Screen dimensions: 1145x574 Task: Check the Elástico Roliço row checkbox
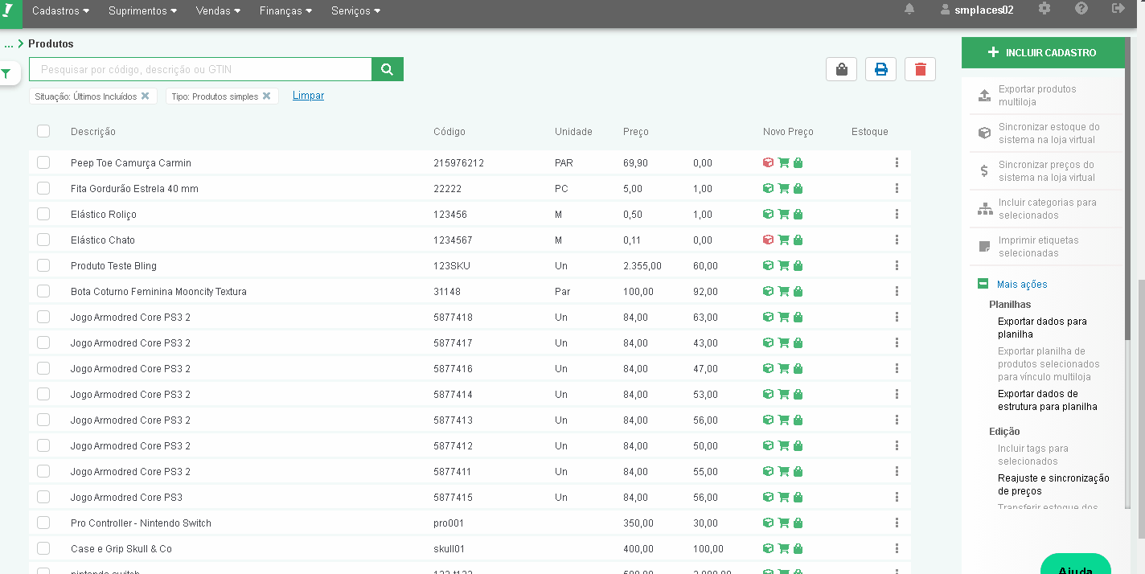(43, 214)
